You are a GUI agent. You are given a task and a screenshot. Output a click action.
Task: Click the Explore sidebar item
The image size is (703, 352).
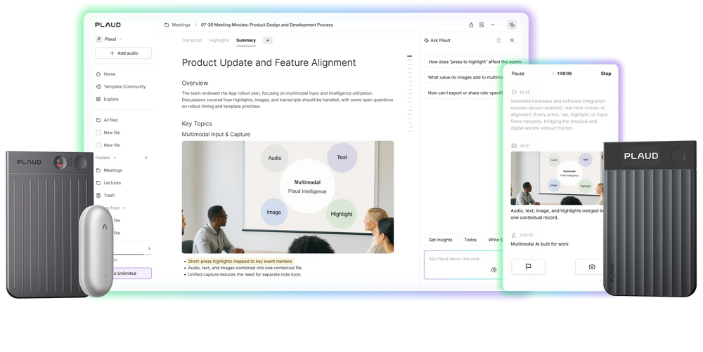(110, 99)
